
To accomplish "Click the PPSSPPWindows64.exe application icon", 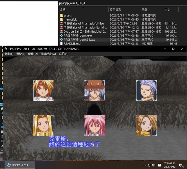I will point(61,39).
